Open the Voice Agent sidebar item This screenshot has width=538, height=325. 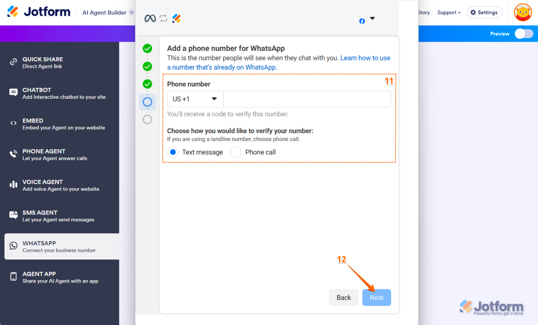click(62, 185)
